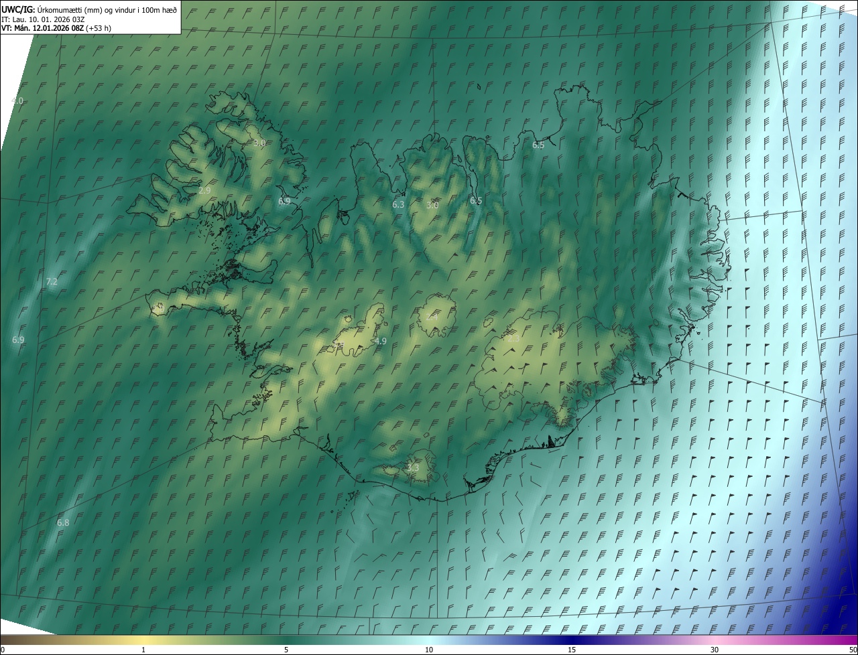Click the color scale tick labeled 50
Screen dimensions: 858x655
point(852,650)
